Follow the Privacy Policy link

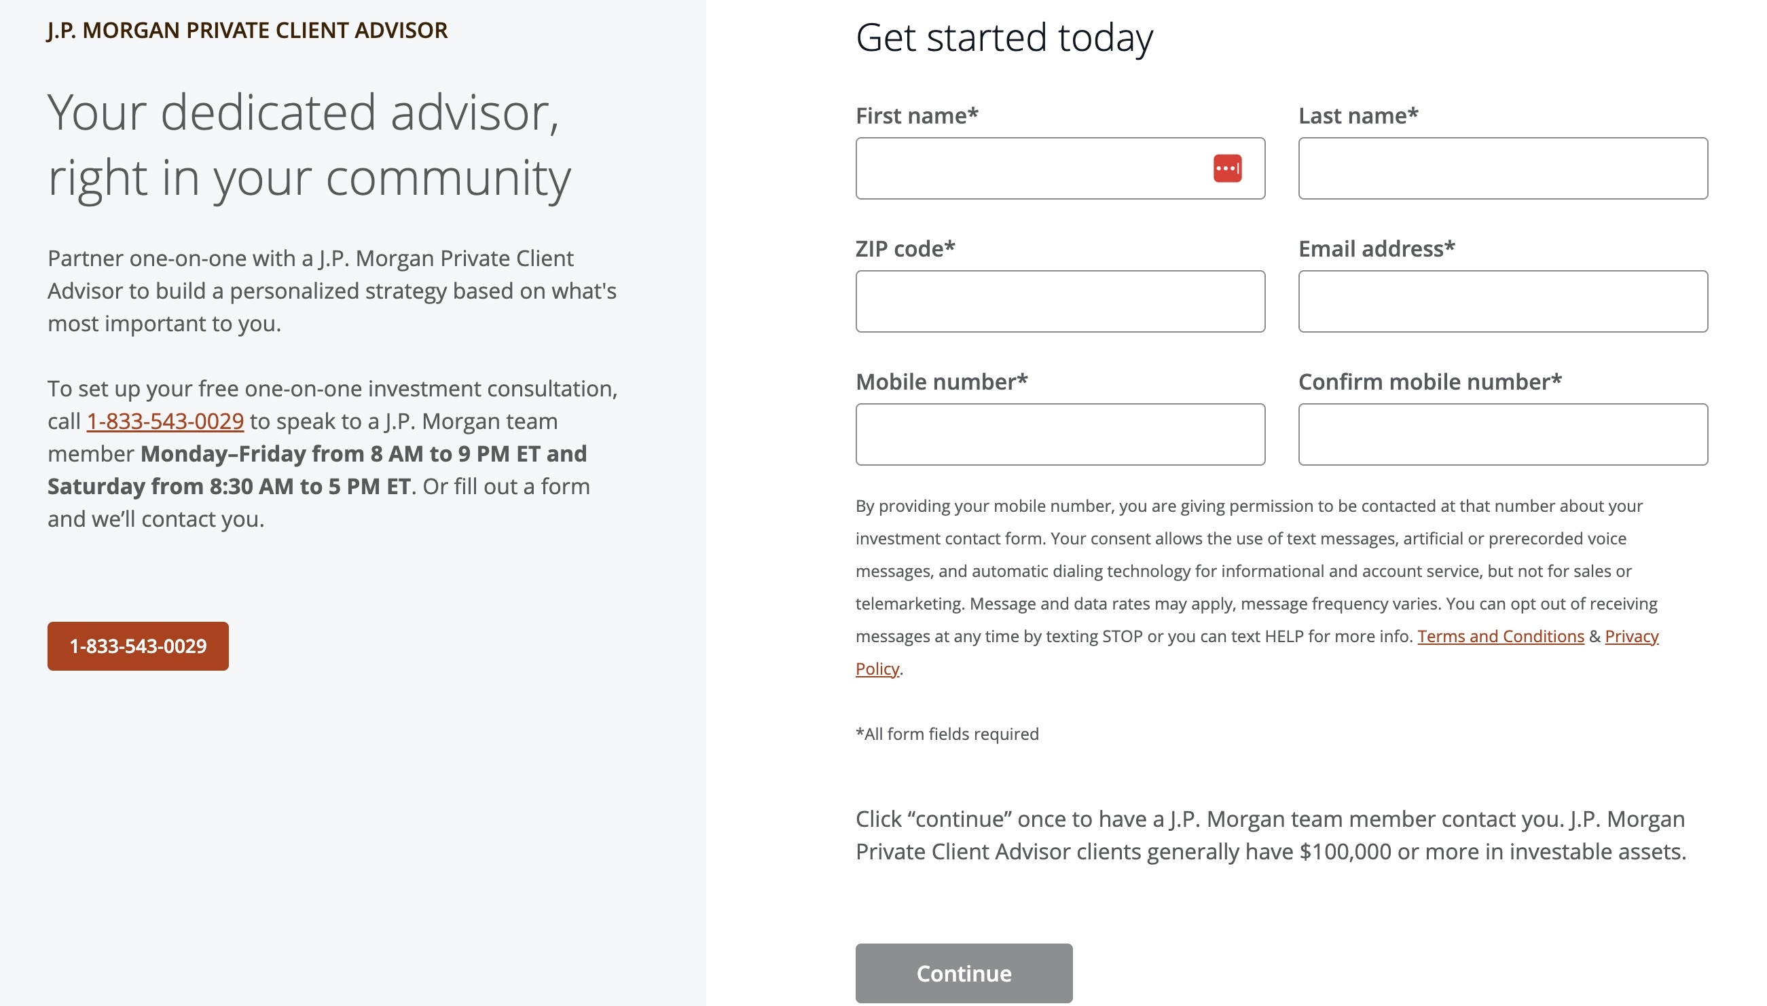[x=1631, y=636]
